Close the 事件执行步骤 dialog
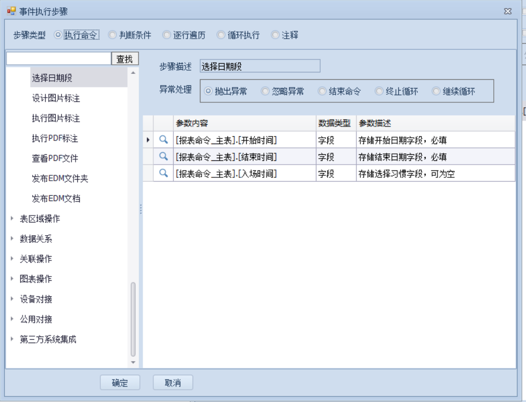The width and height of the screenshot is (526, 402). coord(508,11)
